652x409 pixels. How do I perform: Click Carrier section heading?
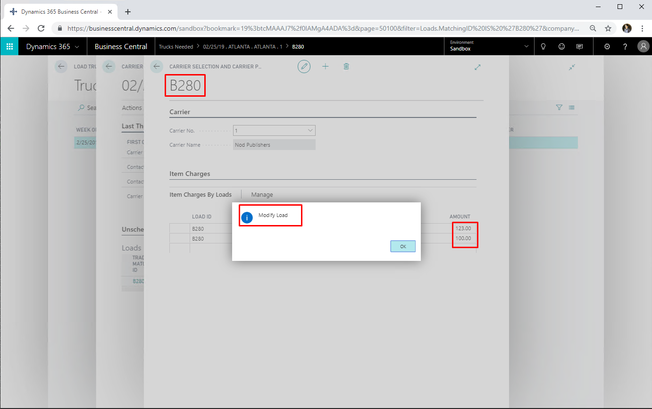[180, 112]
